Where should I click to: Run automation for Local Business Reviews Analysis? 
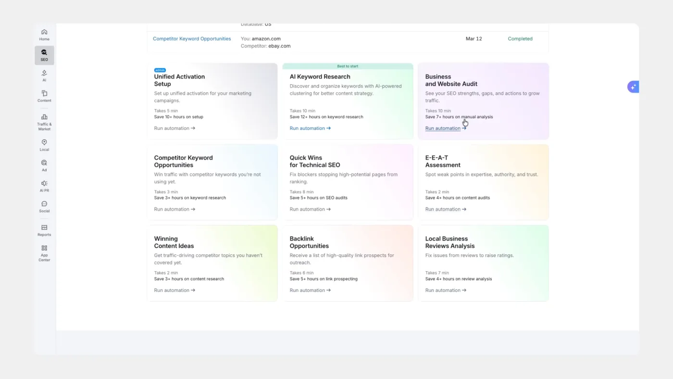446,290
